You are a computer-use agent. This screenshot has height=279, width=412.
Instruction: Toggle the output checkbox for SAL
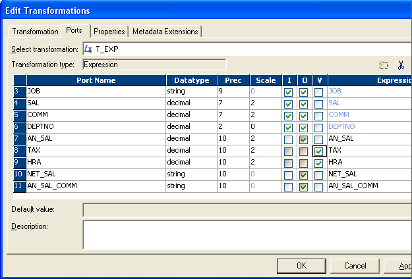click(303, 104)
